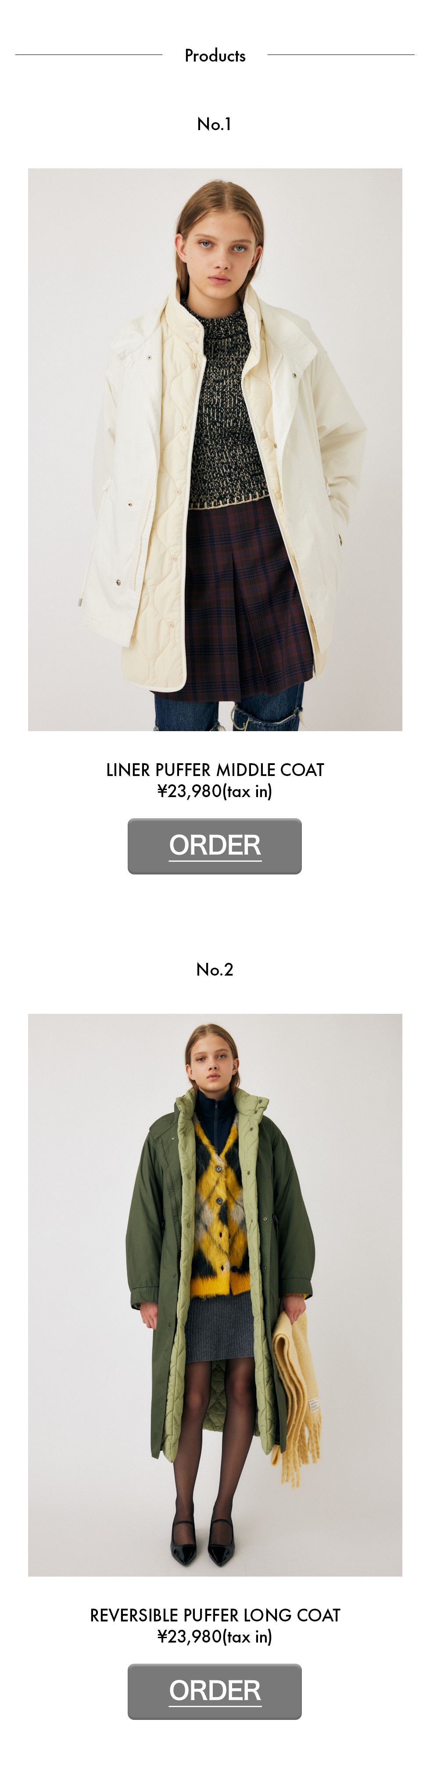This screenshot has height=1774, width=430.
Task: Open the white liner puffer coat photo
Action: [215, 449]
